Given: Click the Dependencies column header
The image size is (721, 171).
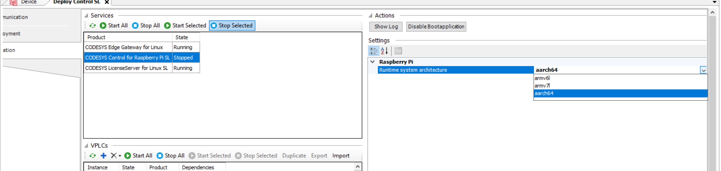Looking at the screenshot, I should (x=202, y=167).
